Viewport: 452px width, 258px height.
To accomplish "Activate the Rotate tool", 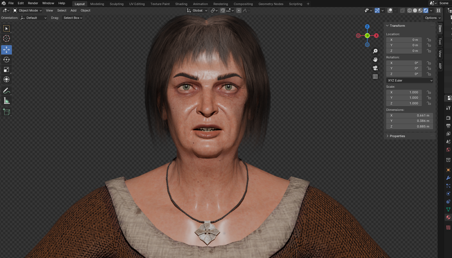I will pyautogui.click(x=6, y=60).
